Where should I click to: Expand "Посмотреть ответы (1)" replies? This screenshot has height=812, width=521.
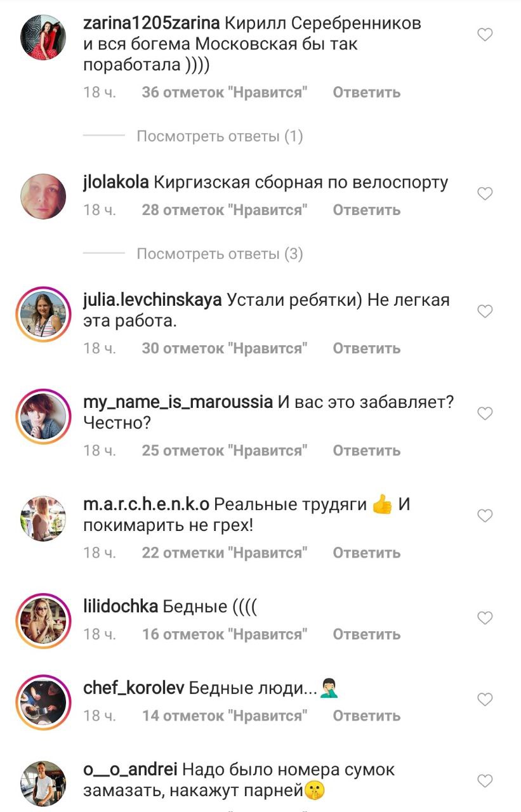(220, 136)
